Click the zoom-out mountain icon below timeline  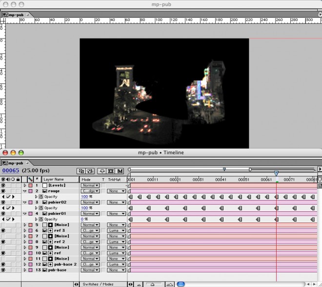coord(139,284)
